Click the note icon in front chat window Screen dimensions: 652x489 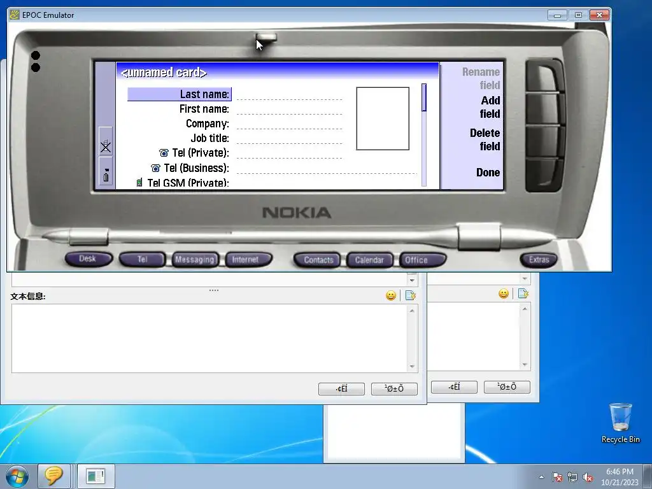coord(411,295)
